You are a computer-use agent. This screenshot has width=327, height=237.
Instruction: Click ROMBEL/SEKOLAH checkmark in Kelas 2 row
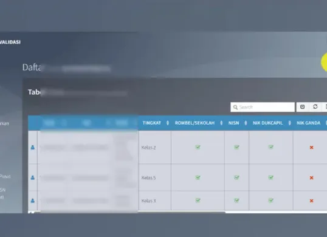pyautogui.click(x=198, y=147)
